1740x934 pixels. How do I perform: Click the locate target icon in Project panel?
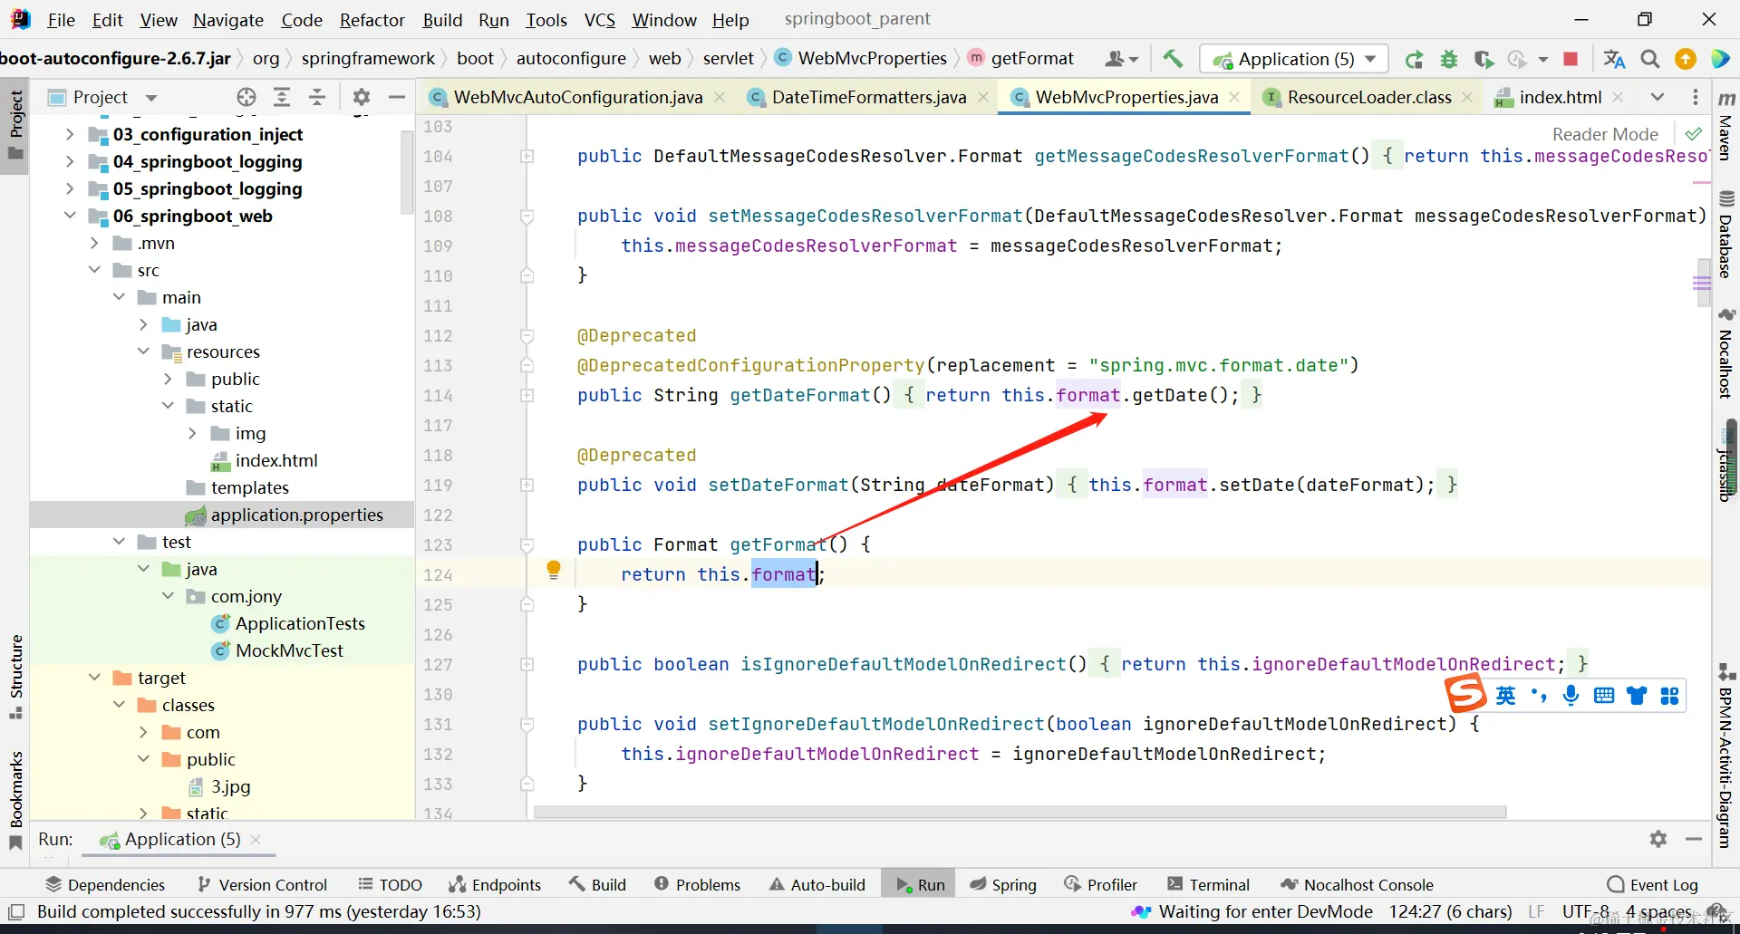tap(246, 97)
